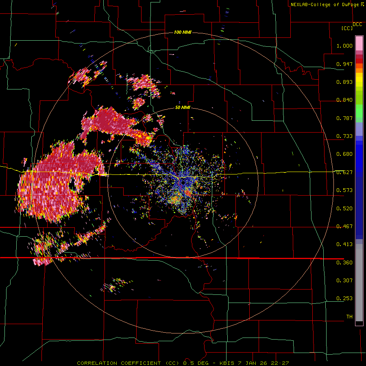The image size is (366, 366).
Task: Pick the bright green segment of color bar
Action: click(359, 111)
